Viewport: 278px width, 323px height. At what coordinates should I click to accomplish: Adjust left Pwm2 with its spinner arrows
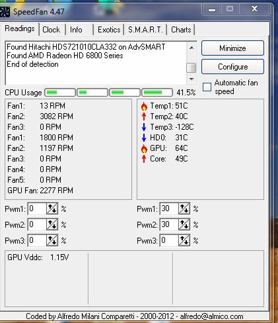click(52, 224)
